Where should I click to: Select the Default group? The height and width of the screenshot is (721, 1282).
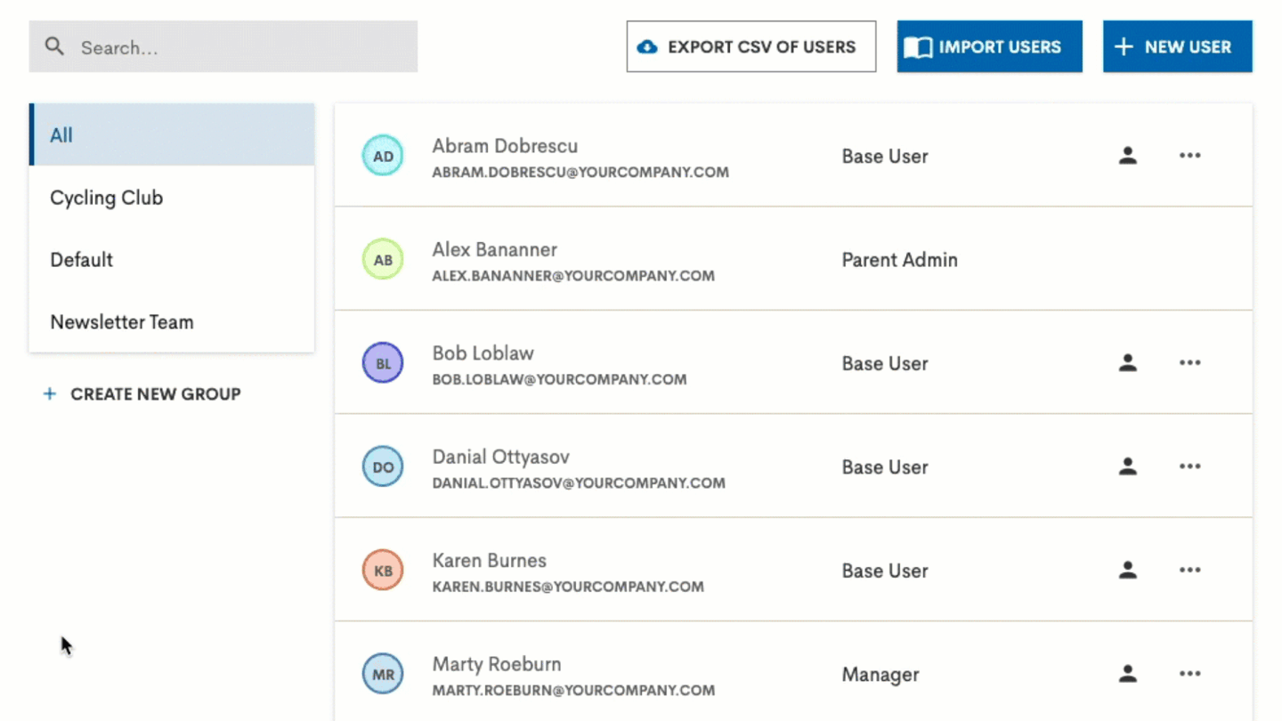point(172,260)
